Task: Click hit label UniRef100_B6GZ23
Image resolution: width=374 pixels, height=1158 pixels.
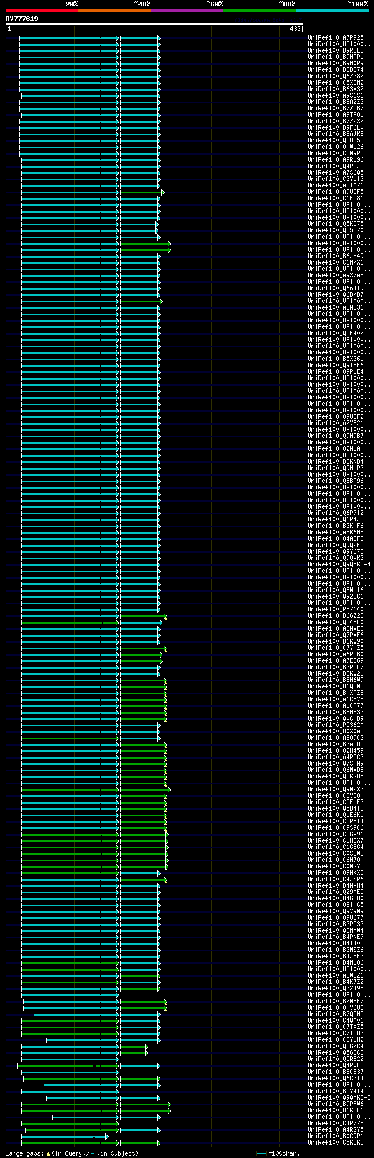Action: coord(335,615)
